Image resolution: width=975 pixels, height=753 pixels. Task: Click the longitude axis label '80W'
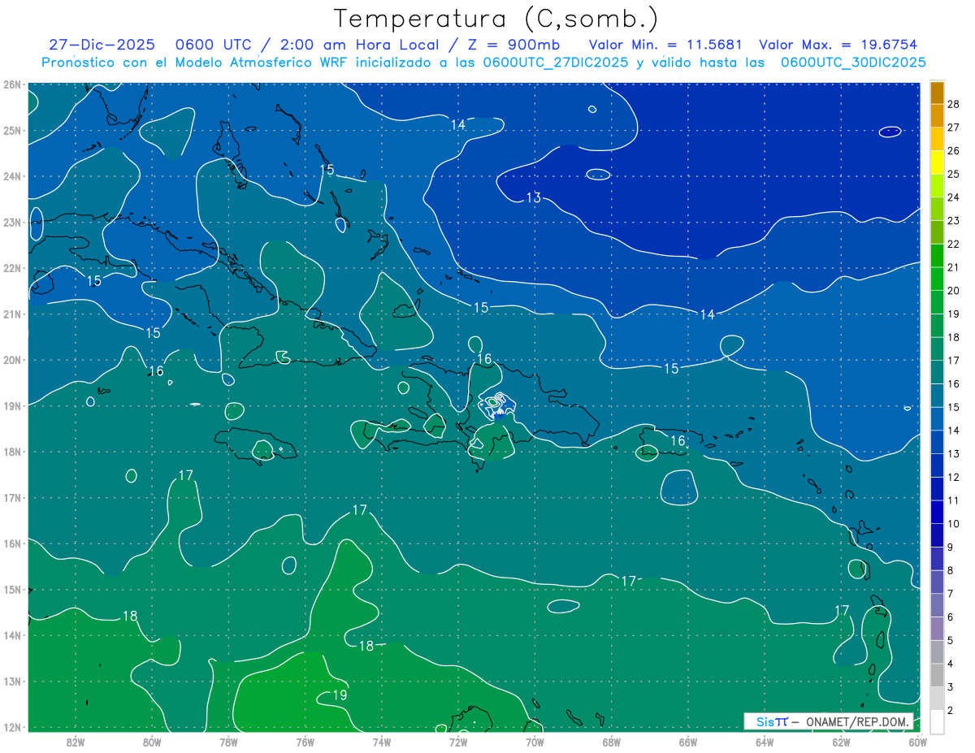click(152, 742)
